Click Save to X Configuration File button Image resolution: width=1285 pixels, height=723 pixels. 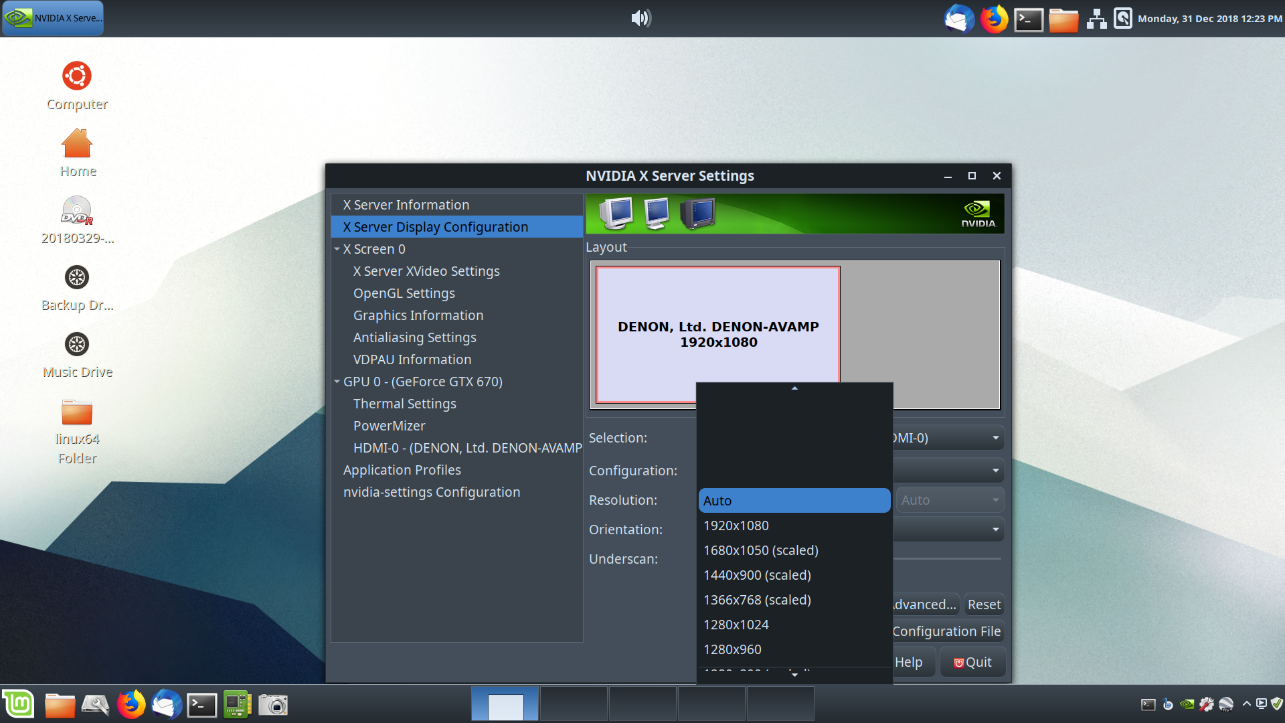pos(948,631)
